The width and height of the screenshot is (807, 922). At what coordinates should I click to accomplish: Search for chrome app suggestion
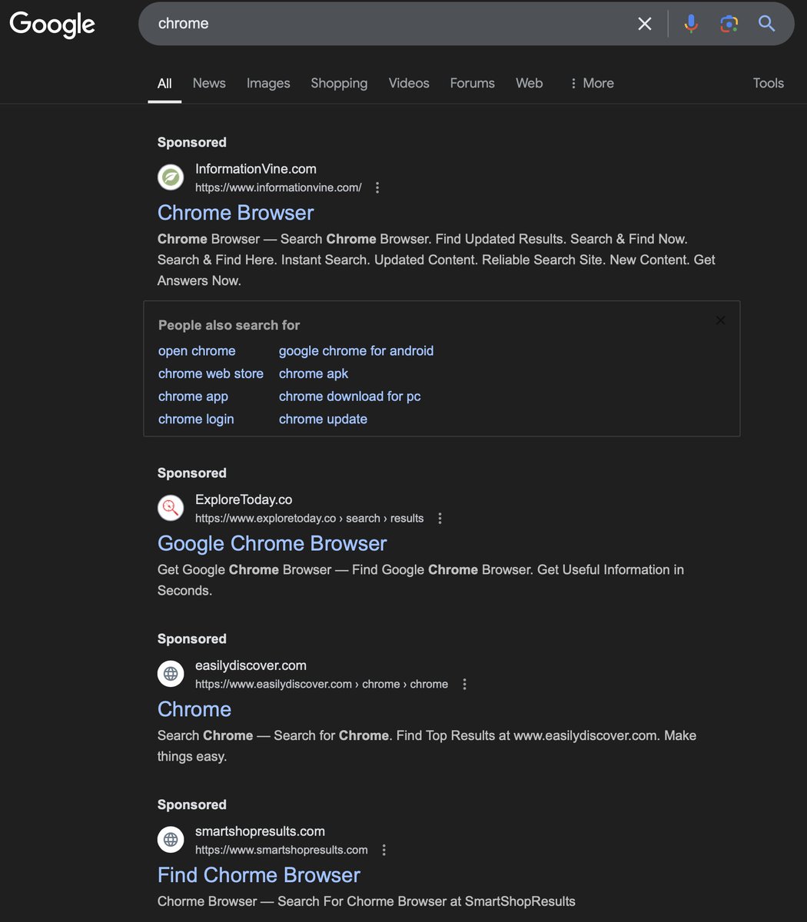tap(193, 396)
